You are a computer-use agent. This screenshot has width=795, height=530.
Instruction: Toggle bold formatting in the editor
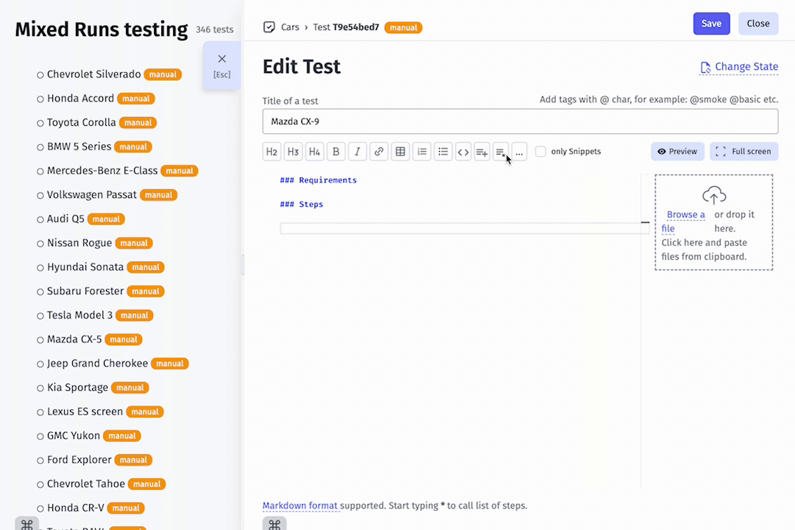[x=336, y=152]
